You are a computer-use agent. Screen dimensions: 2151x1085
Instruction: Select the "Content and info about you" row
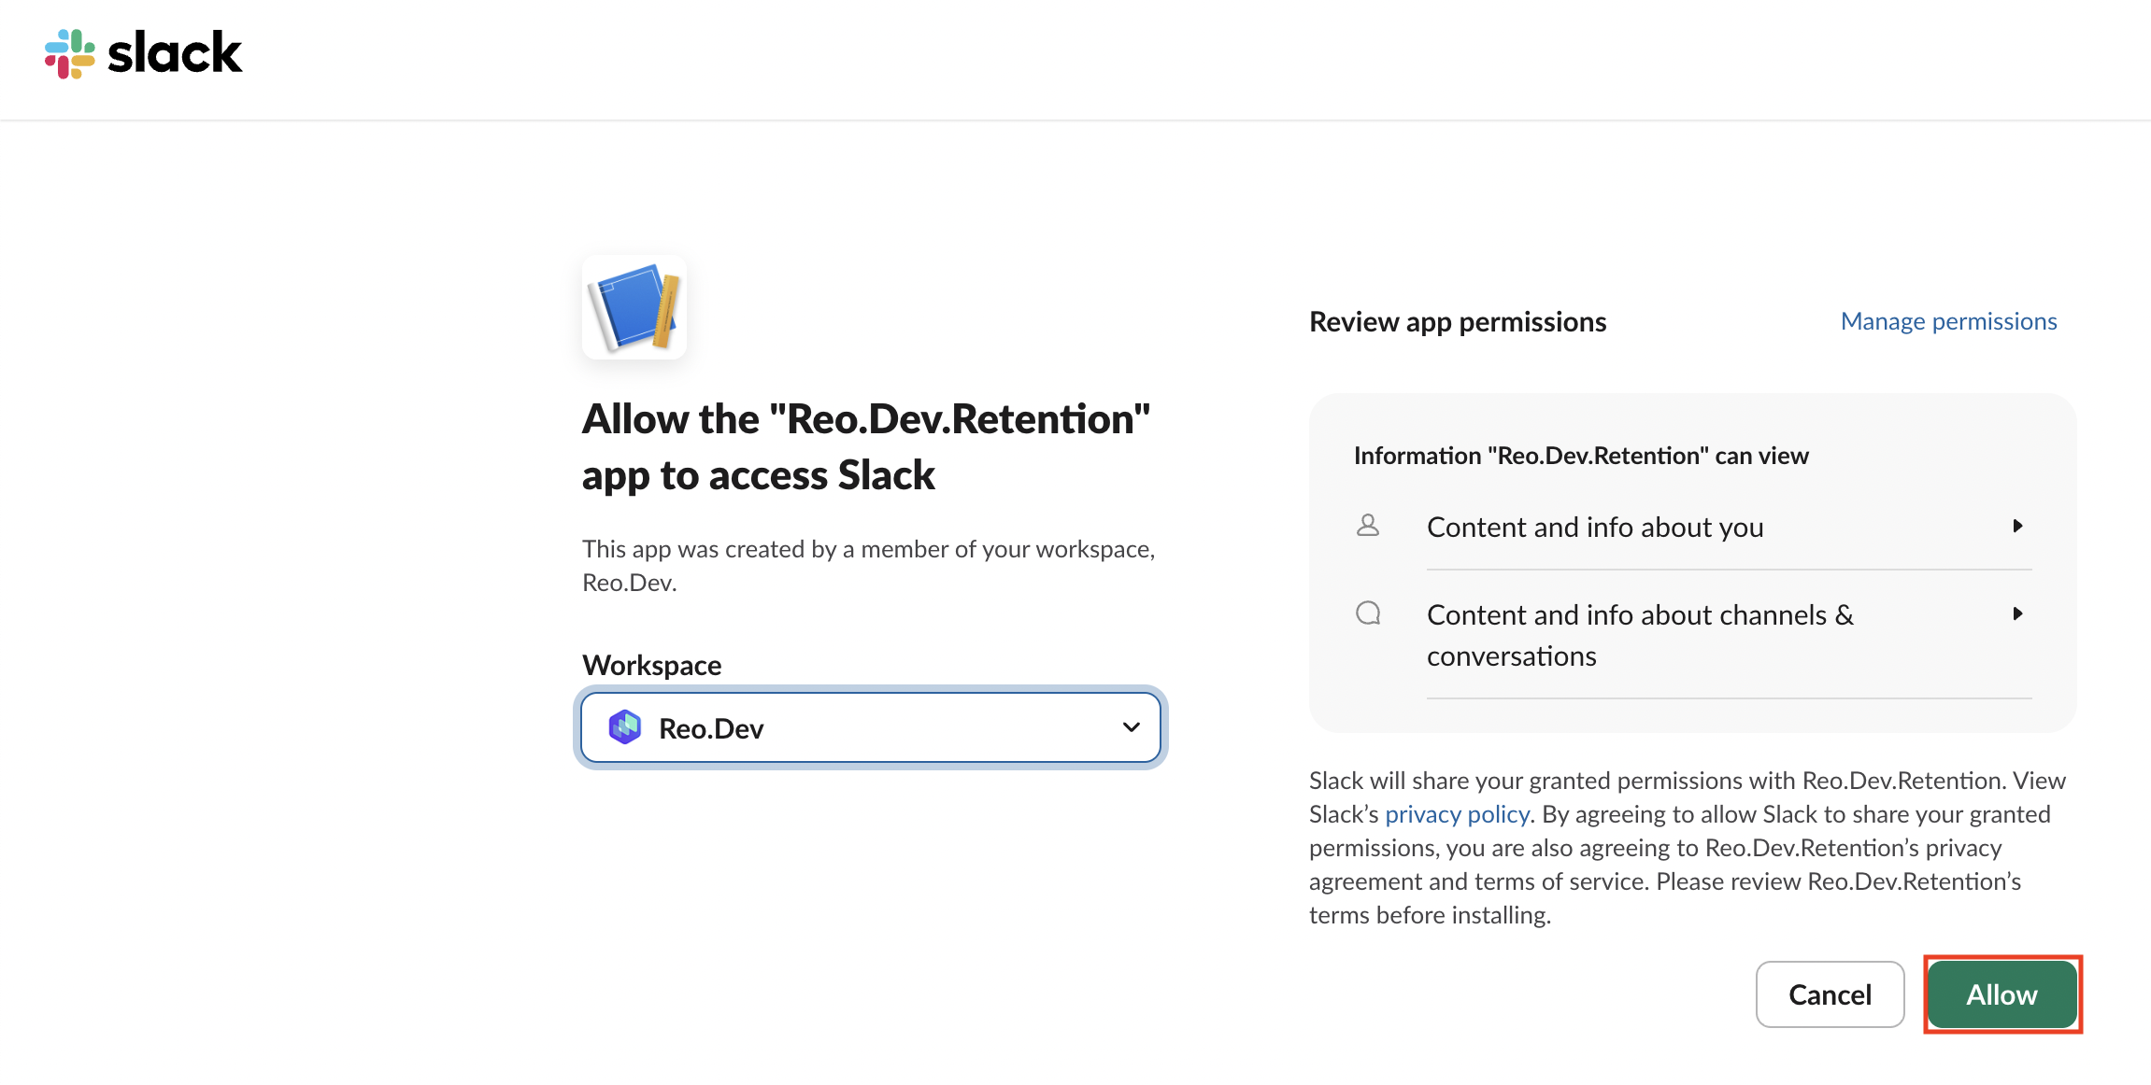[1594, 528]
